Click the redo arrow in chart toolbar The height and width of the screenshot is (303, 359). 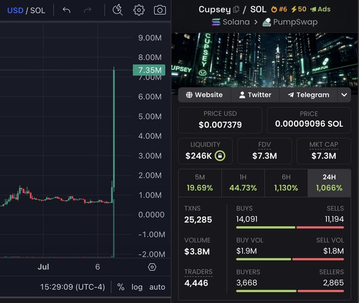[x=88, y=10]
